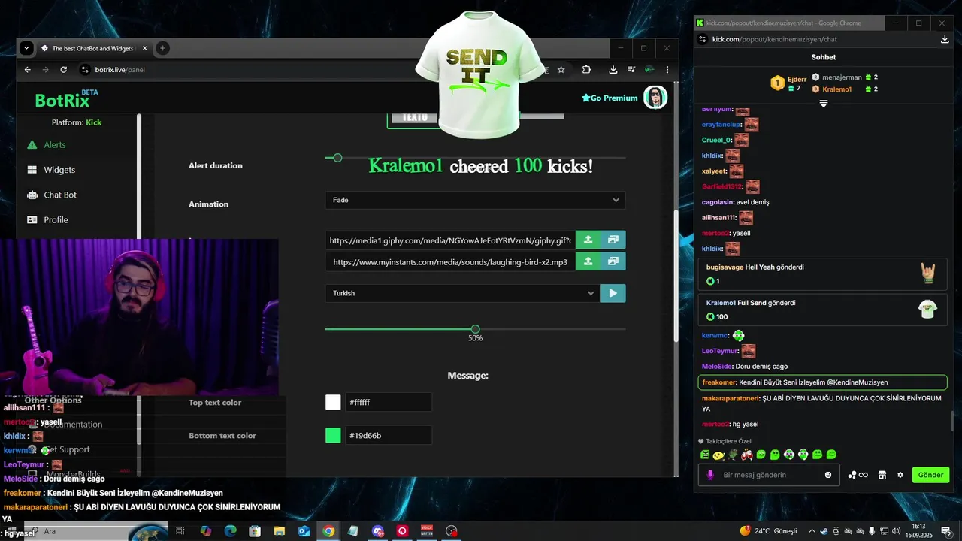Open the user avatar menu in BotRix
Viewport: 962px width, 541px height.
pyautogui.click(x=655, y=98)
